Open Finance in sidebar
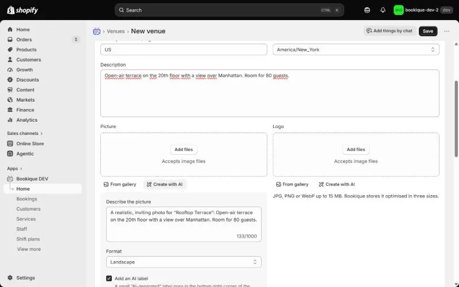 [x=42, y=110]
